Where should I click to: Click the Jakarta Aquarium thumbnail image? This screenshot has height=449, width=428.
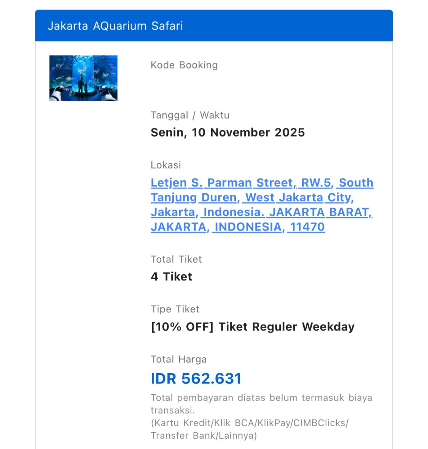(83, 78)
